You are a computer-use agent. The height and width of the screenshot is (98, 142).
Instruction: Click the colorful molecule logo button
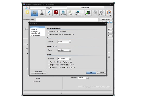(26, 8)
